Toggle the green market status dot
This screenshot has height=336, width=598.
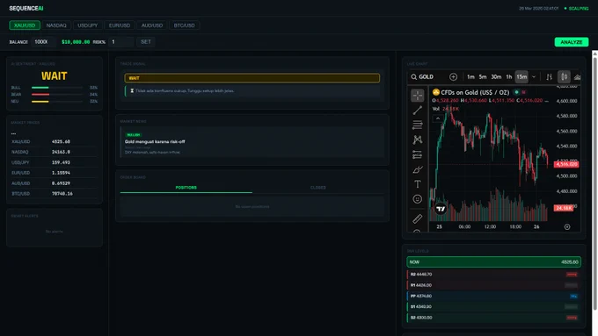(516, 92)
